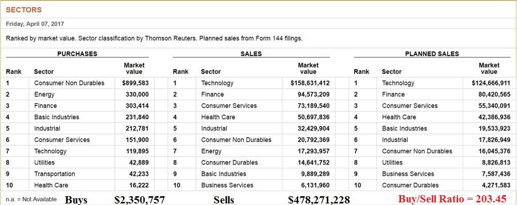Select Health Care in the Sales table

coord(218,117)
